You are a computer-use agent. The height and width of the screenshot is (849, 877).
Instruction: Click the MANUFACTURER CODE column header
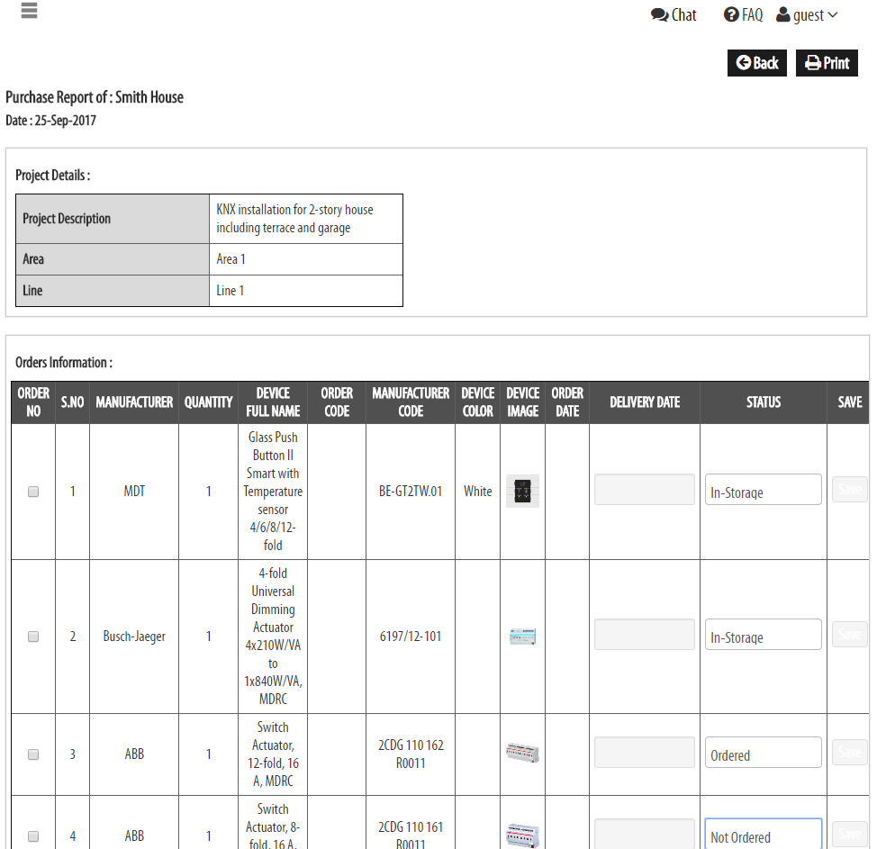(411, 402)
